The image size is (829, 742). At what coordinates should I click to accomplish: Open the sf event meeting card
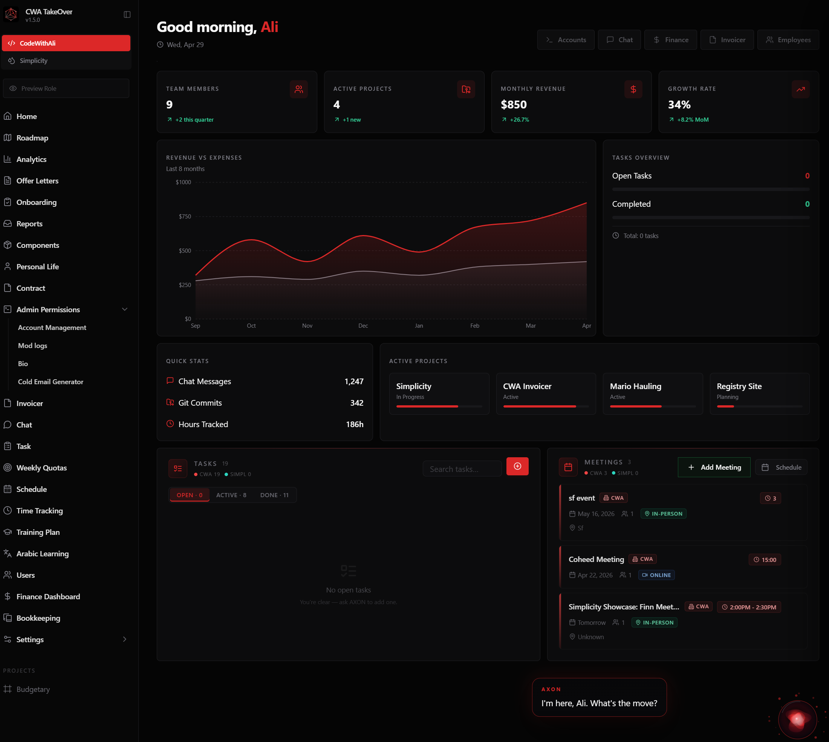[683, 513]
